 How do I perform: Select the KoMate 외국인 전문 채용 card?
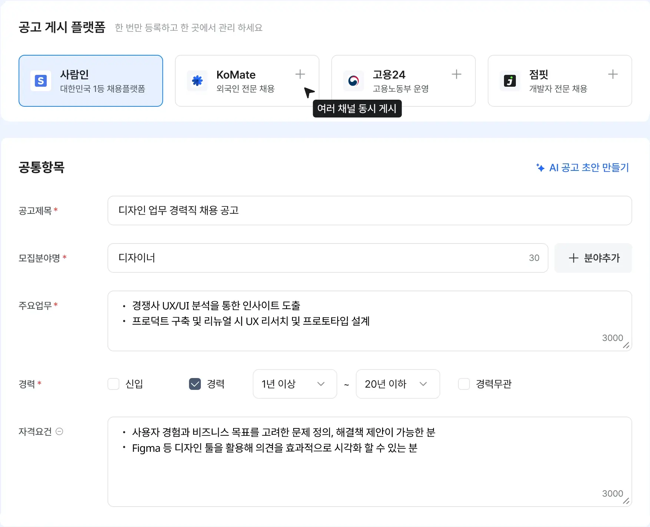click(x=247, y=81)
